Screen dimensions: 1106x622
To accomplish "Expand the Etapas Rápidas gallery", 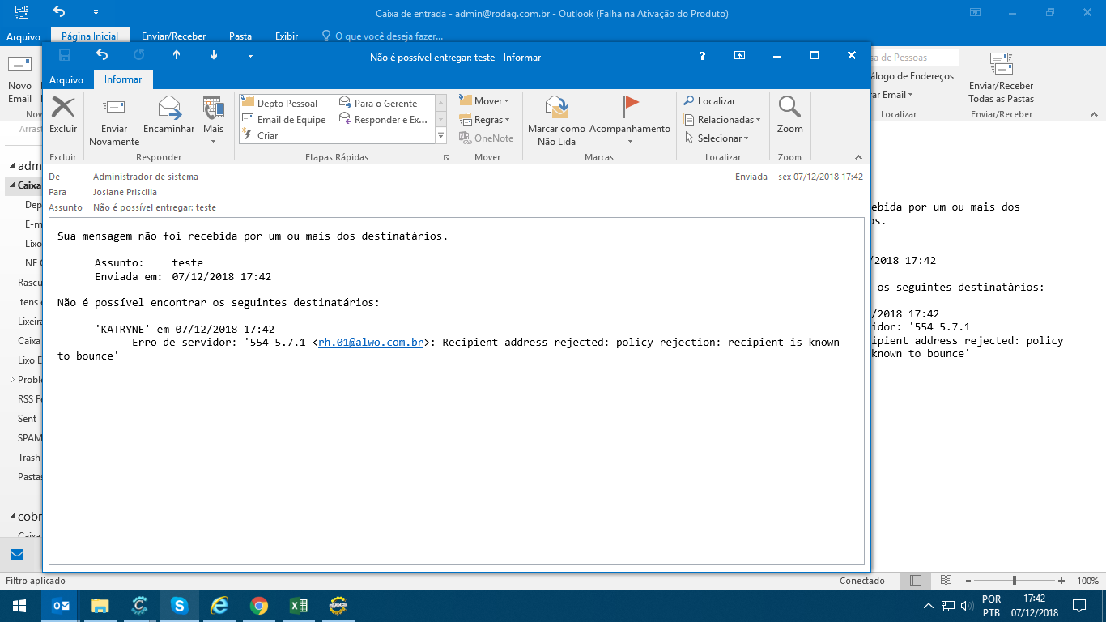I will [x=441, y=136].
